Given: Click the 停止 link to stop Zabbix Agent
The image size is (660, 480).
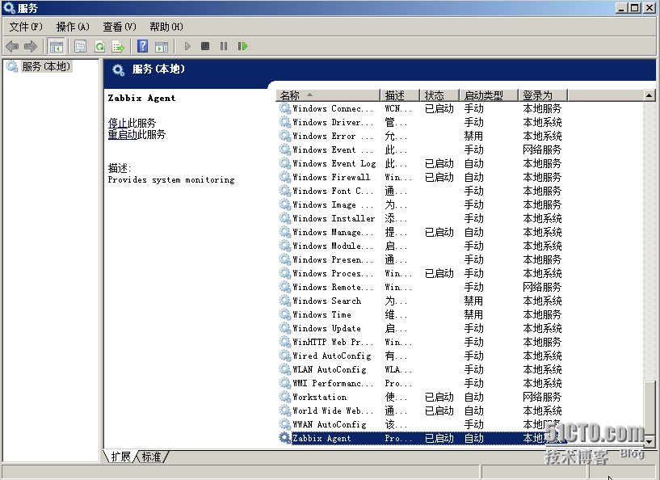Looking at the screenshot, I should (x=117, y=123).
